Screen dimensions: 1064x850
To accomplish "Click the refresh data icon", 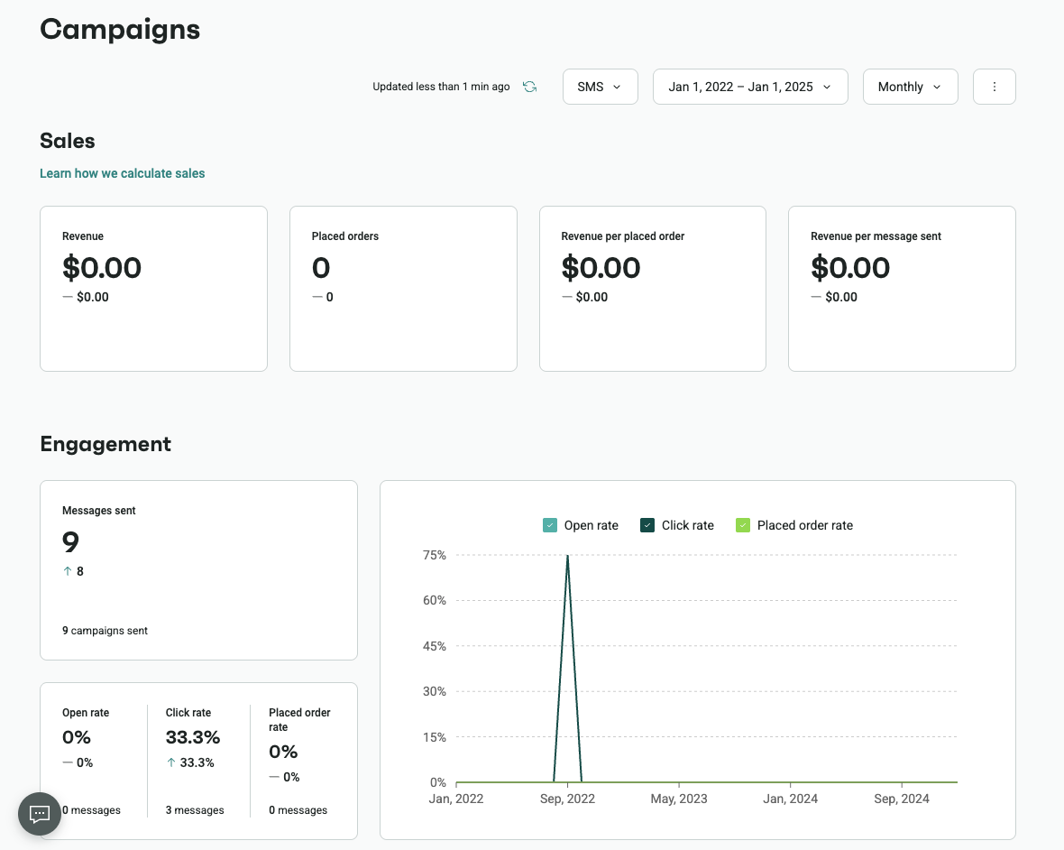I will point(530,87).
